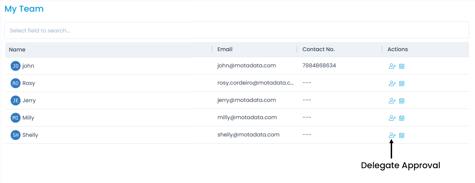Click Shelly's delegate approval icon
Screen dimensions: 475x183
pyautogui.click(x=392, y=135)
